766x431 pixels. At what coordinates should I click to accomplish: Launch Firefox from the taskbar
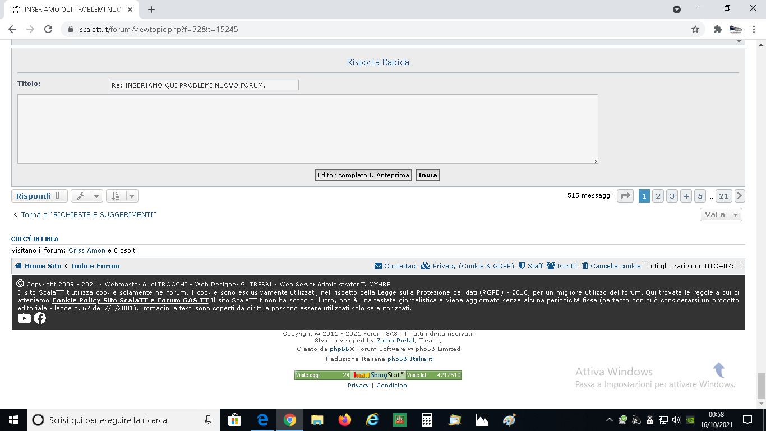[x=344, y=420]
